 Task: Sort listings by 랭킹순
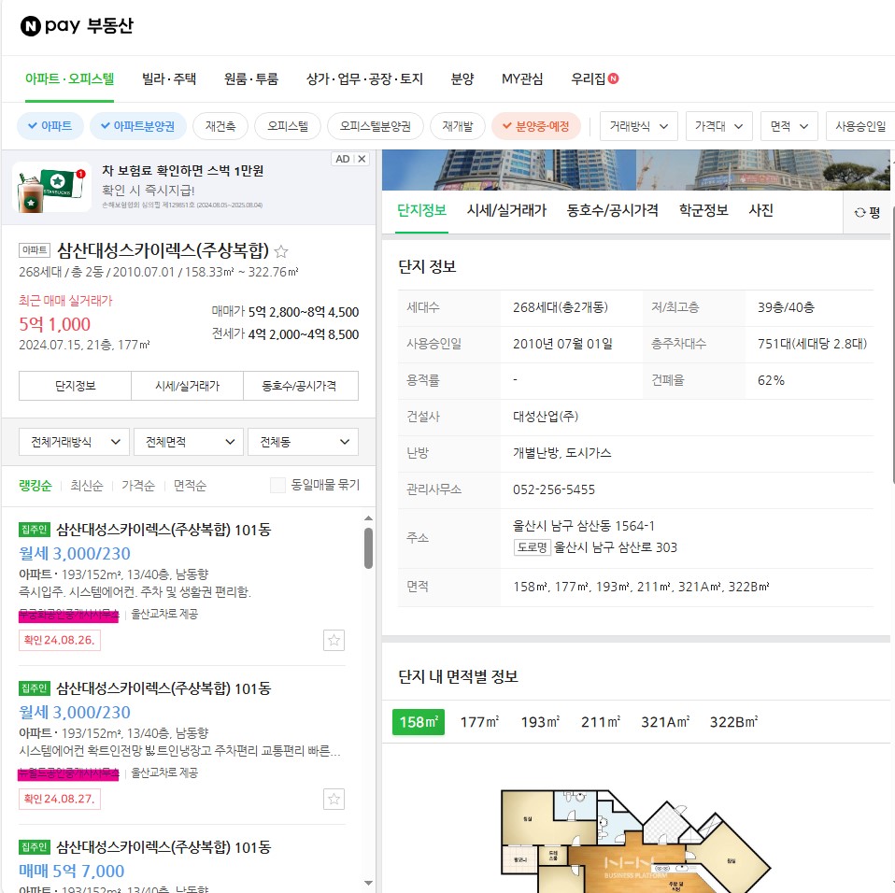click(36, 486)
